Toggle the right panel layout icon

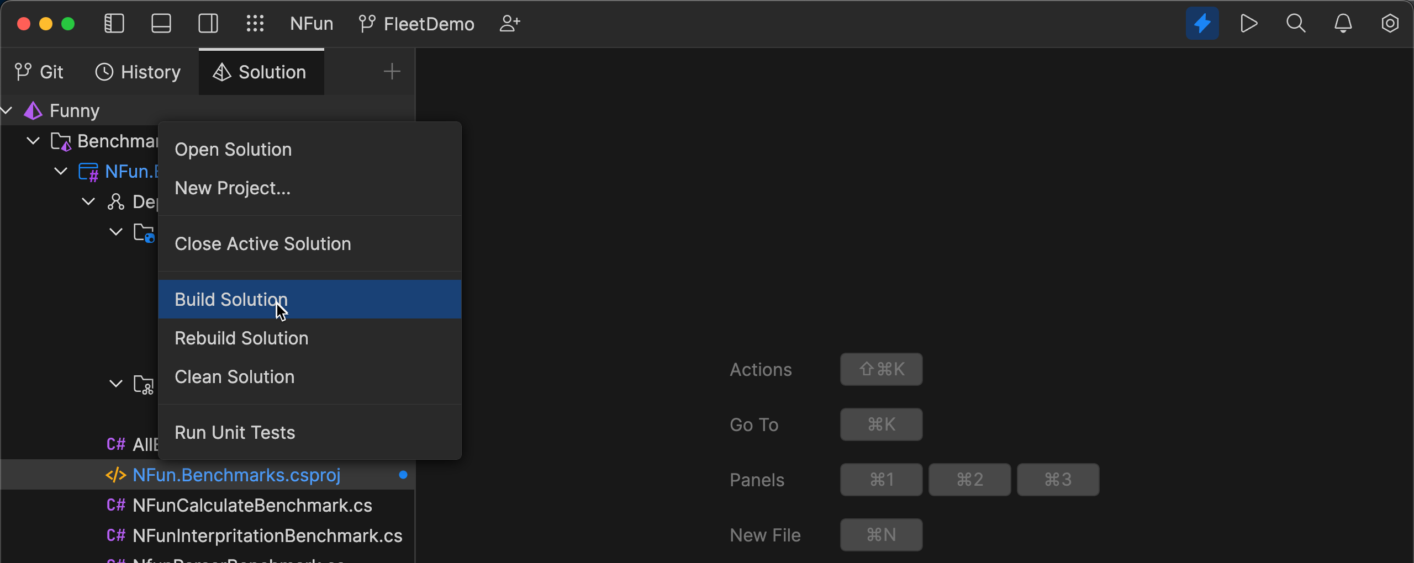click(x=208, y=24)
